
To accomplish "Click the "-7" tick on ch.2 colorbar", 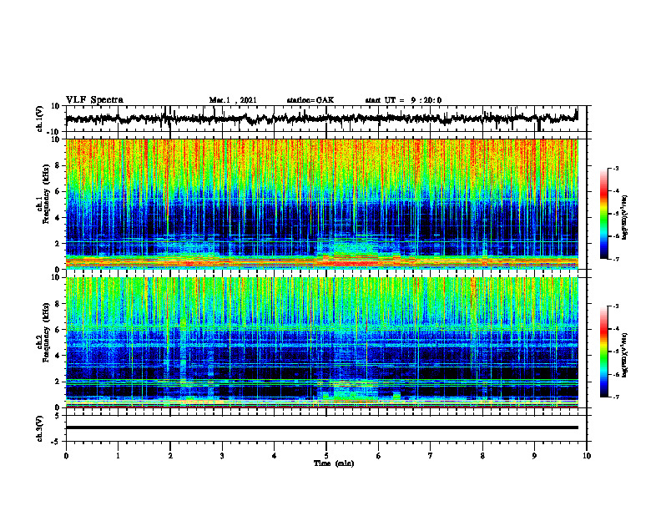I will tap(615, 397).
